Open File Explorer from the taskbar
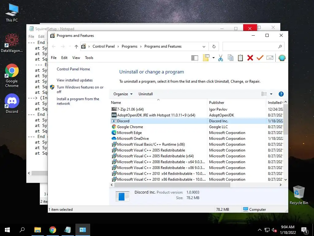The height and width of the screenshot is (236, 314). point(37,230)
